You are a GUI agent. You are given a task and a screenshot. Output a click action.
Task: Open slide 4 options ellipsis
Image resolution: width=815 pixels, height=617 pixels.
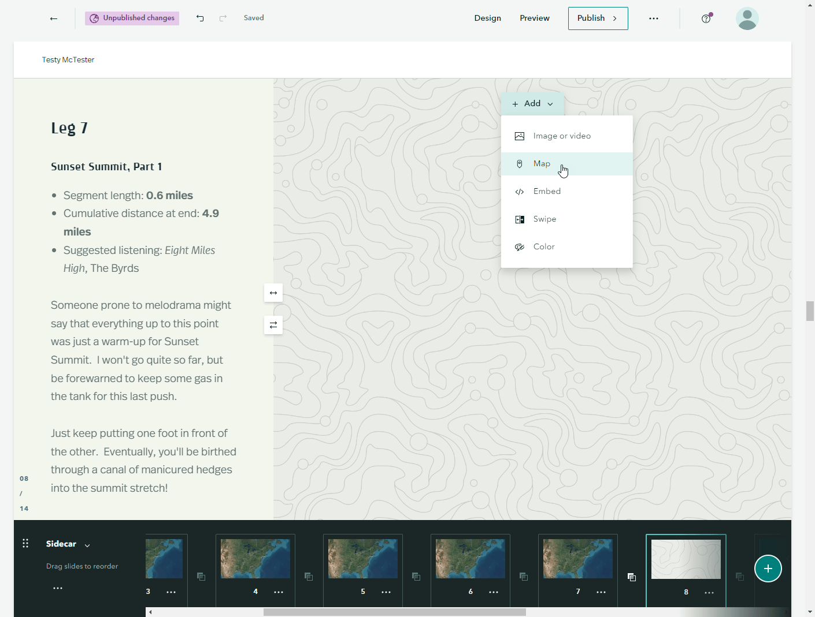pyautogui.click(x=279, y=591)
